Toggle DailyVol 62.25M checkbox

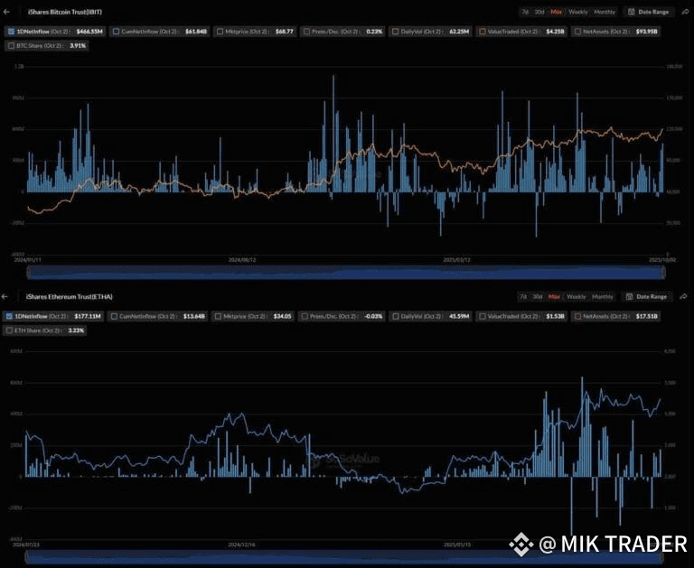coord(395,32)
